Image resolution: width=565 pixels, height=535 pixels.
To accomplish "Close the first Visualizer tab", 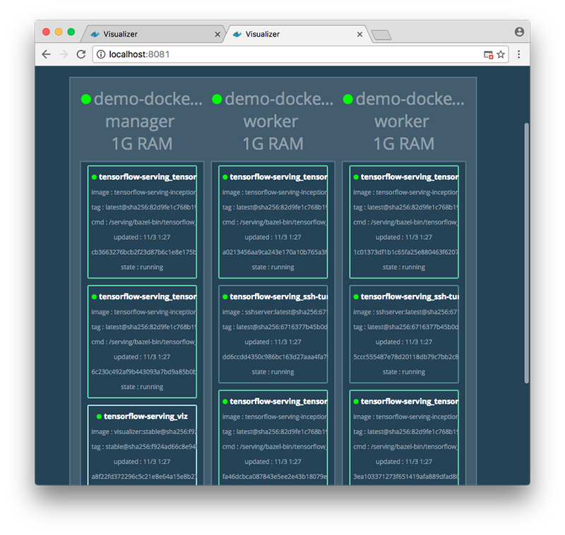I will pyautogui.click(x=218, y=34).
